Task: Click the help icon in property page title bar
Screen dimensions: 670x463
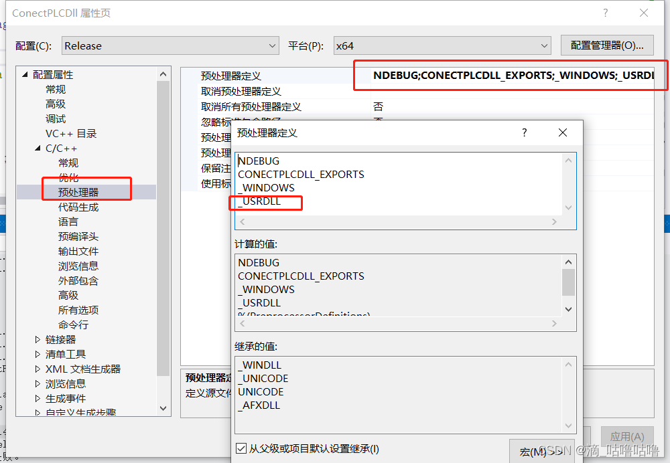Action: (x=605, y=13)
